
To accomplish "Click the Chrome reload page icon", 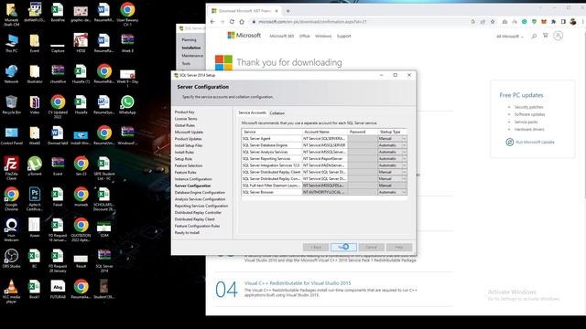I will [232, 22].
